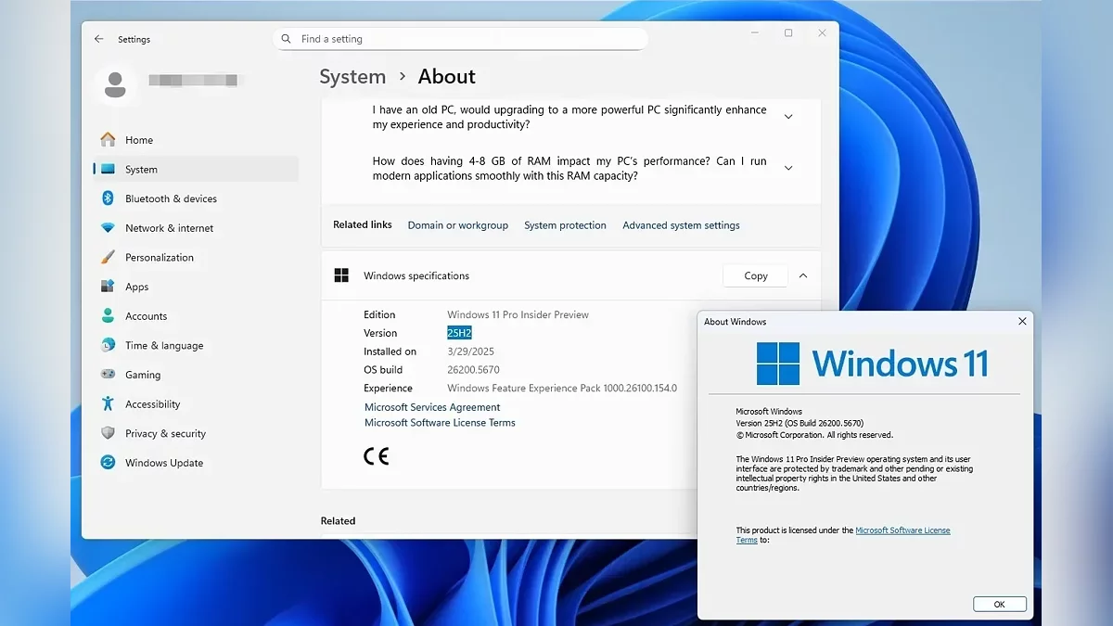Image resolution: width=1113 pixels, height=626 pixels.
Task: Go to Time & language settings
Action: click(163, 346)
